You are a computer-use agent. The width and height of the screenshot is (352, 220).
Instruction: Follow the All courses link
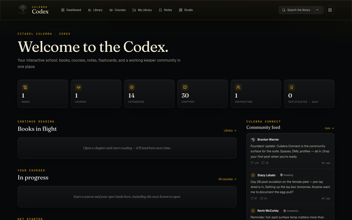(x=227, y=179)
